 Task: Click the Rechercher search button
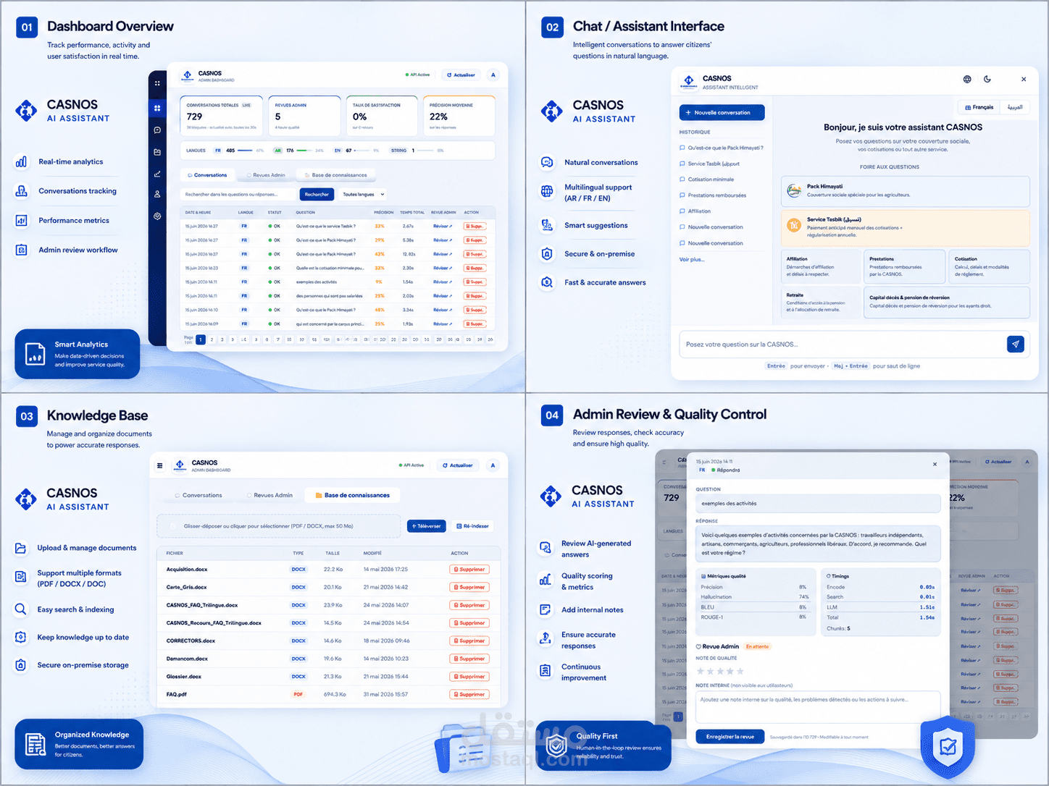(317, 194)
